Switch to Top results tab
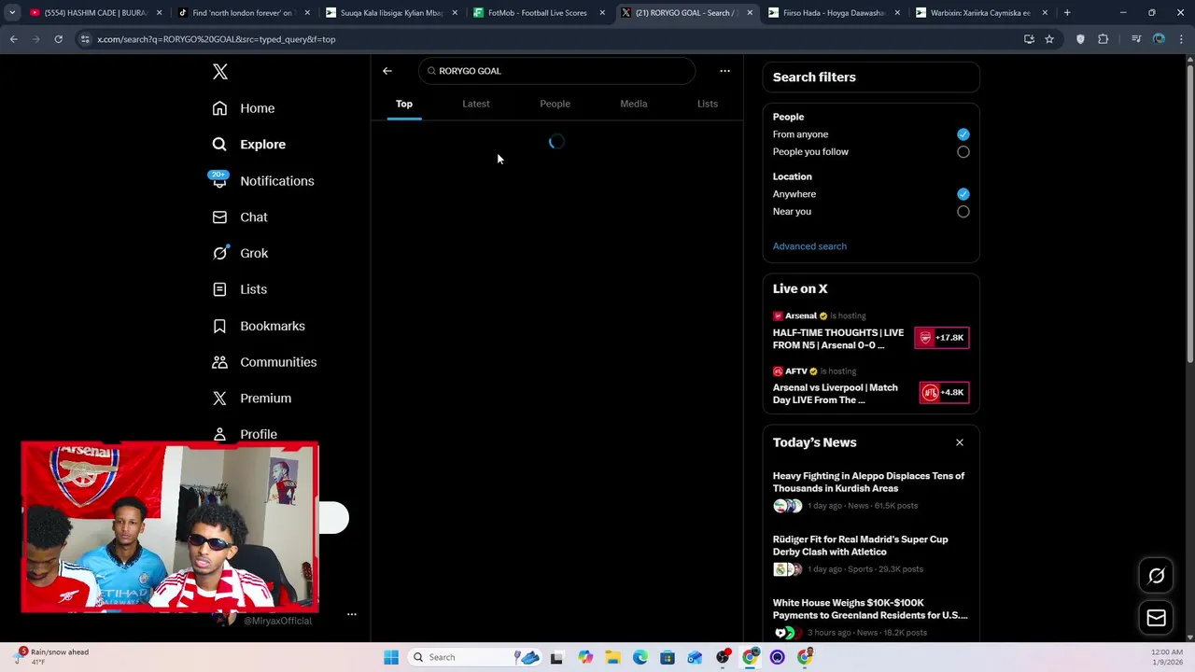The image size is (1195, 672). coord(404,104)
